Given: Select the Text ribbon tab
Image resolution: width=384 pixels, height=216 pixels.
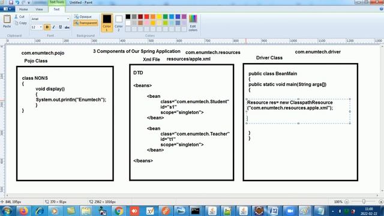Looking at the screenshot, I should click(56, 10).
